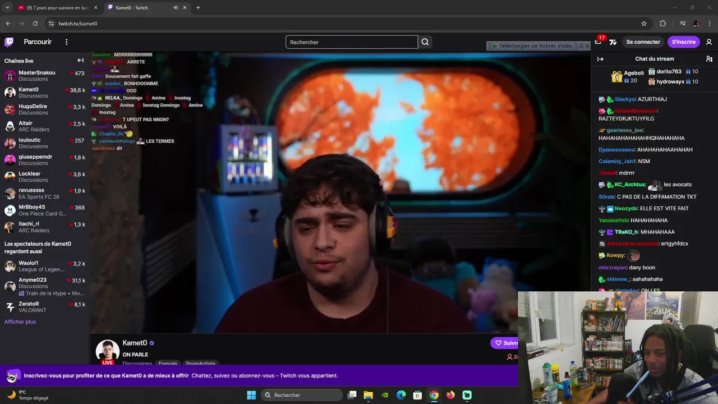This screenshot has height=404, width=718.
Task: Click Télécharger ce fichier Vidéo button
Action: (532, 45)
